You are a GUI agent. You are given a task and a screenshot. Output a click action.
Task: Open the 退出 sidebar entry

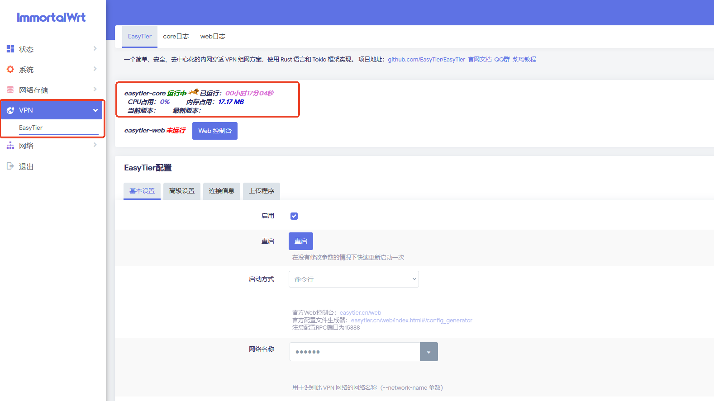point(52,166)
